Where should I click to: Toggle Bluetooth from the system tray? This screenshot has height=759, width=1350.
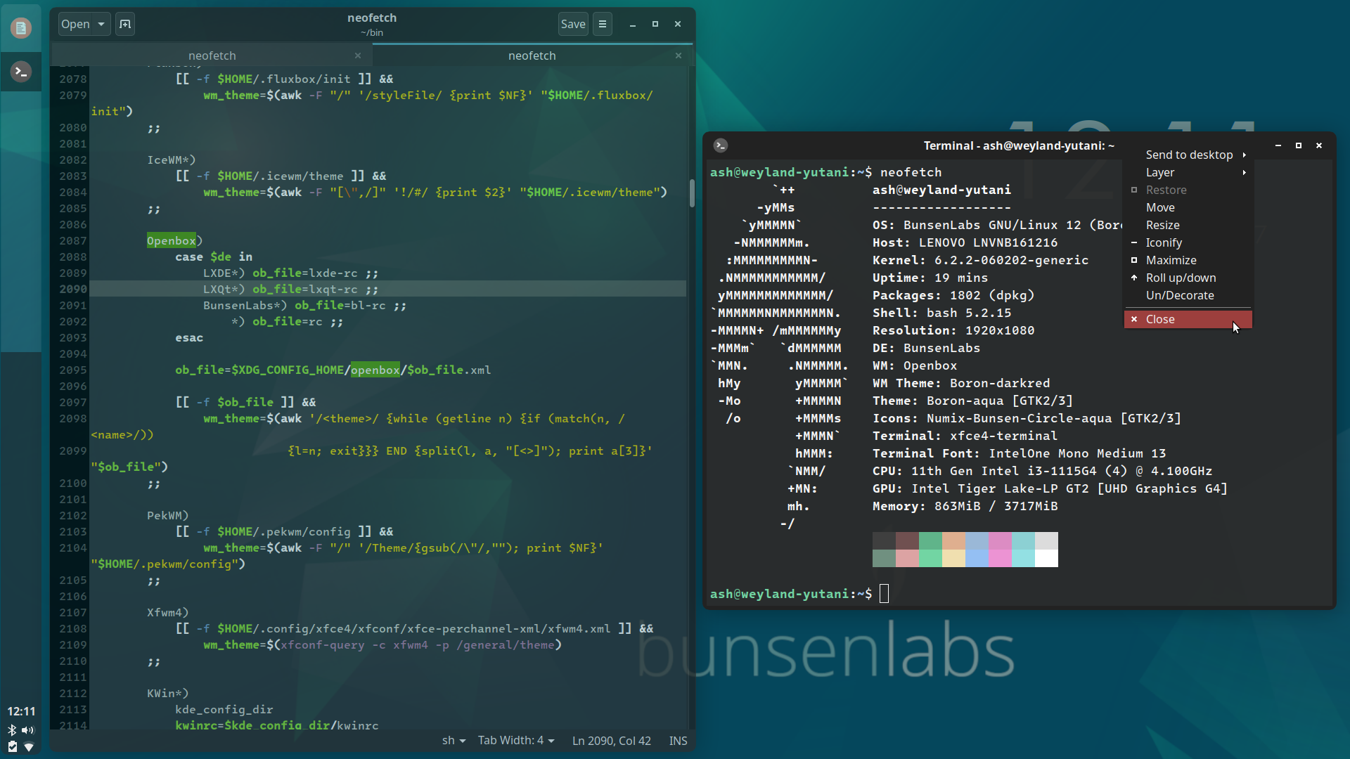click(x=11, y=730)
